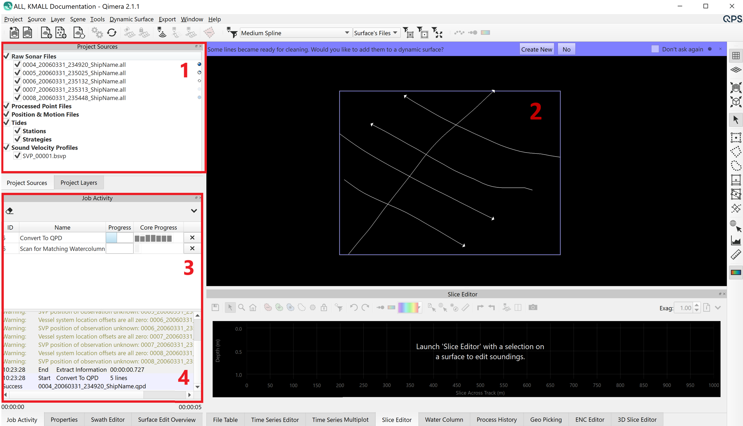Click the Create New button

pyautogui.click(x=536, y=49)
